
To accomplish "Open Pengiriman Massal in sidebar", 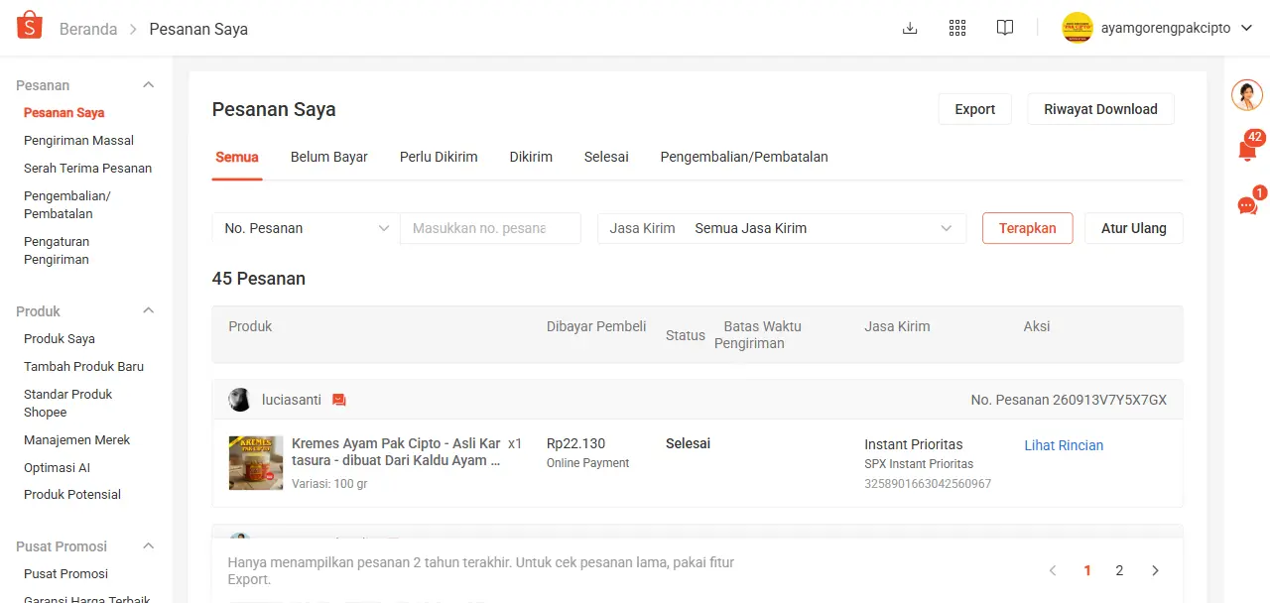I will (78, 141).
